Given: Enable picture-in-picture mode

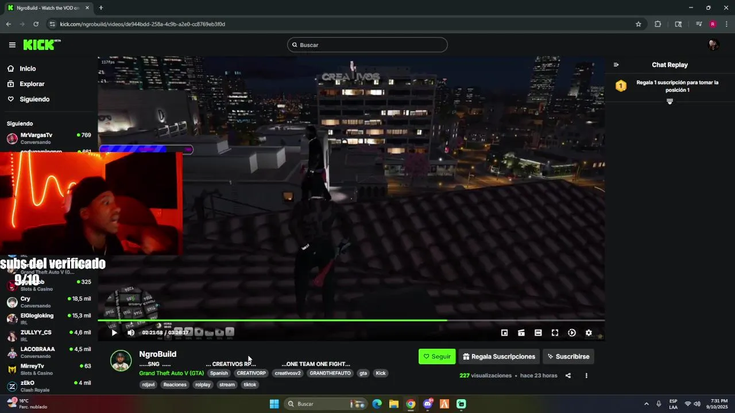Looking at the screenshot, I should pyautogui.click(x=504, y=333).
